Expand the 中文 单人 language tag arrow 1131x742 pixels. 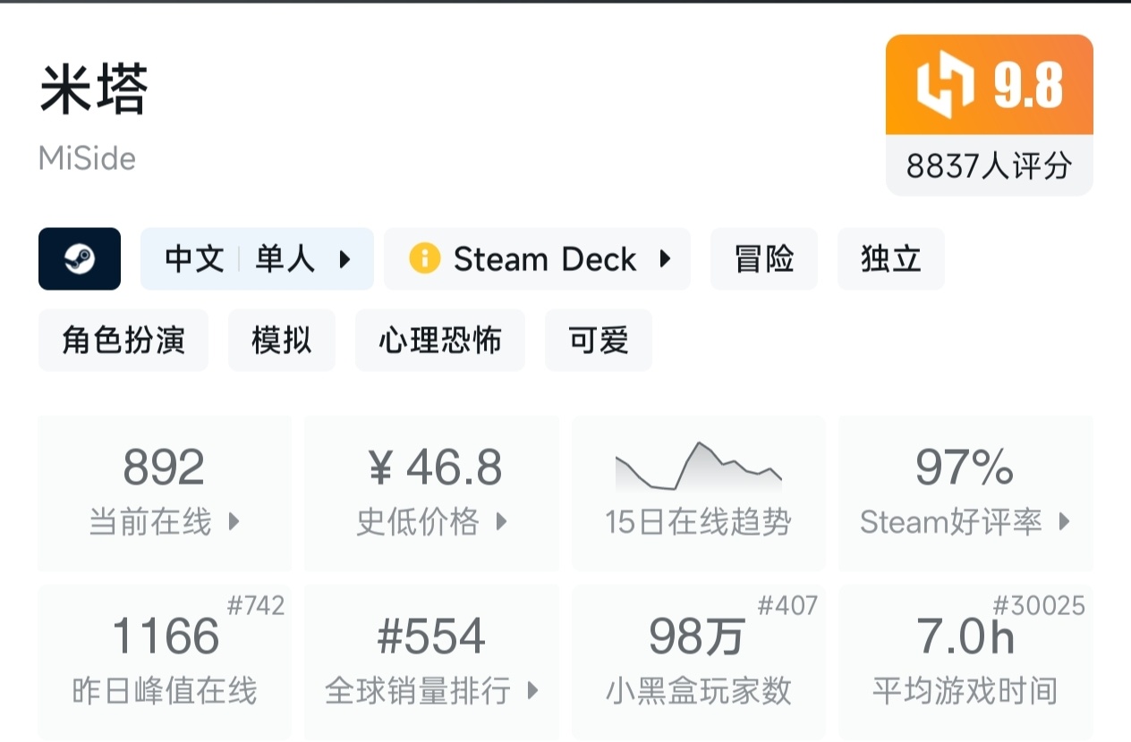pos(344,259)
